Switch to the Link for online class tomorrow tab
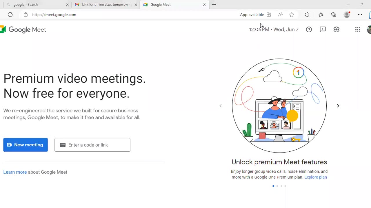 click(106, 5)
